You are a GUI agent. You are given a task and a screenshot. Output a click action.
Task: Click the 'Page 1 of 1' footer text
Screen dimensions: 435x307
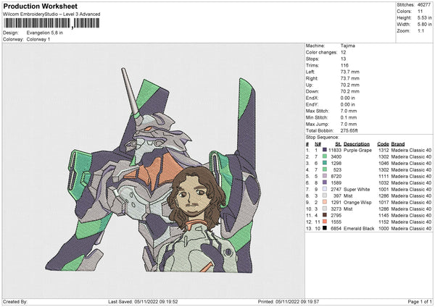420,301
